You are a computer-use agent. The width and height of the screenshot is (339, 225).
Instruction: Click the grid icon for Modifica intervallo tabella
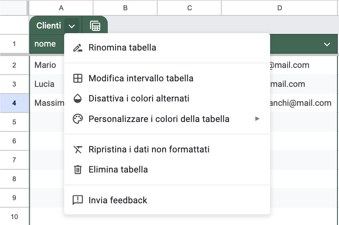point(78,78)
